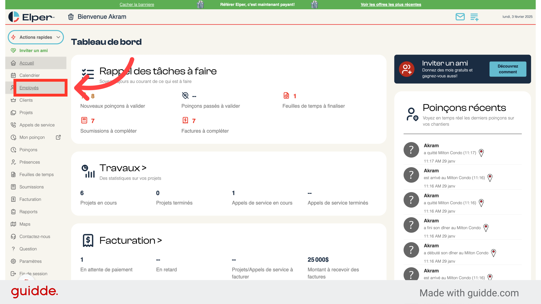Click the 'Inviter un ami' sidebar link

[34, 51]
